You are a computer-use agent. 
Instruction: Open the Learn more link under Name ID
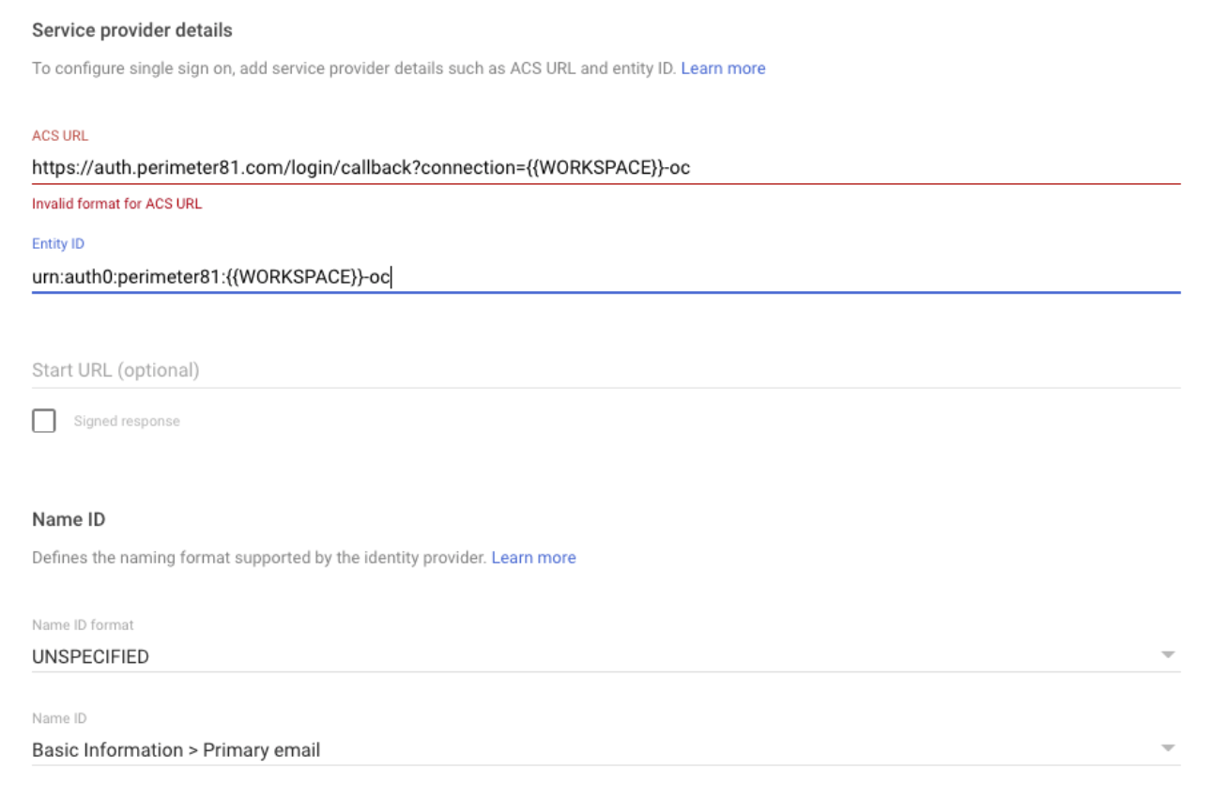tap(533, 558)
